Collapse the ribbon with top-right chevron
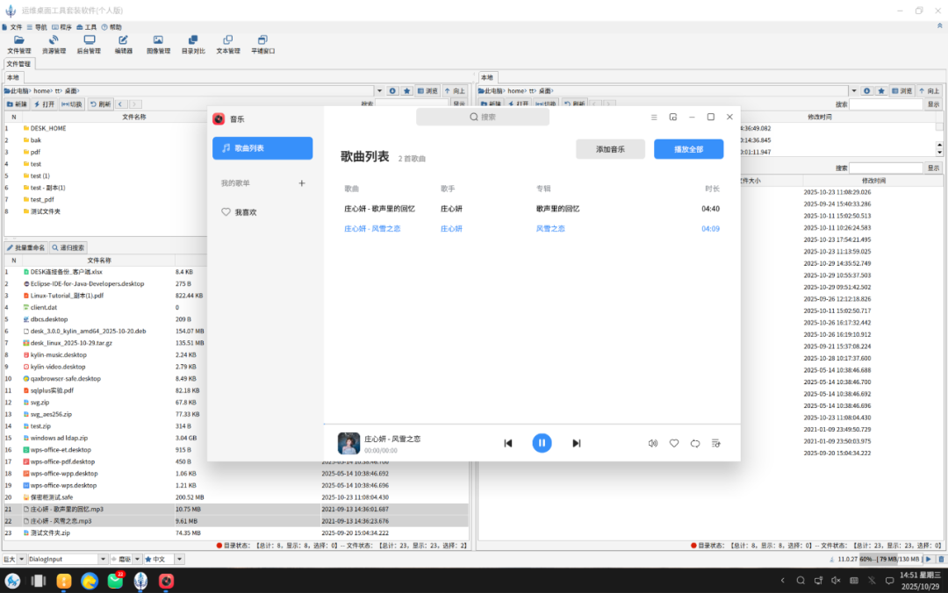This screenshot has width=948, height=593. click(939, 26)
